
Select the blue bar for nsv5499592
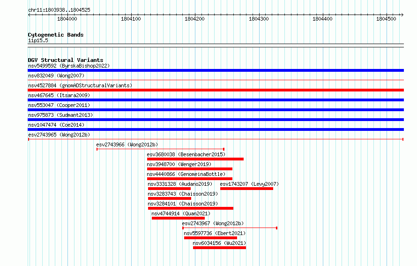216,70
